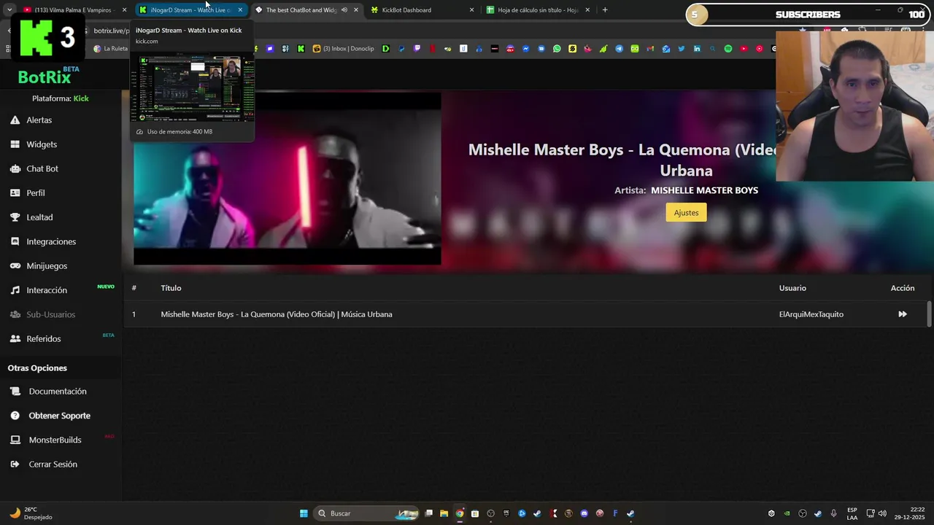Open Discord from the taskbar
The height and width of the screenshot is (525, 934).
pyautogui.click(x=584, y=513)
